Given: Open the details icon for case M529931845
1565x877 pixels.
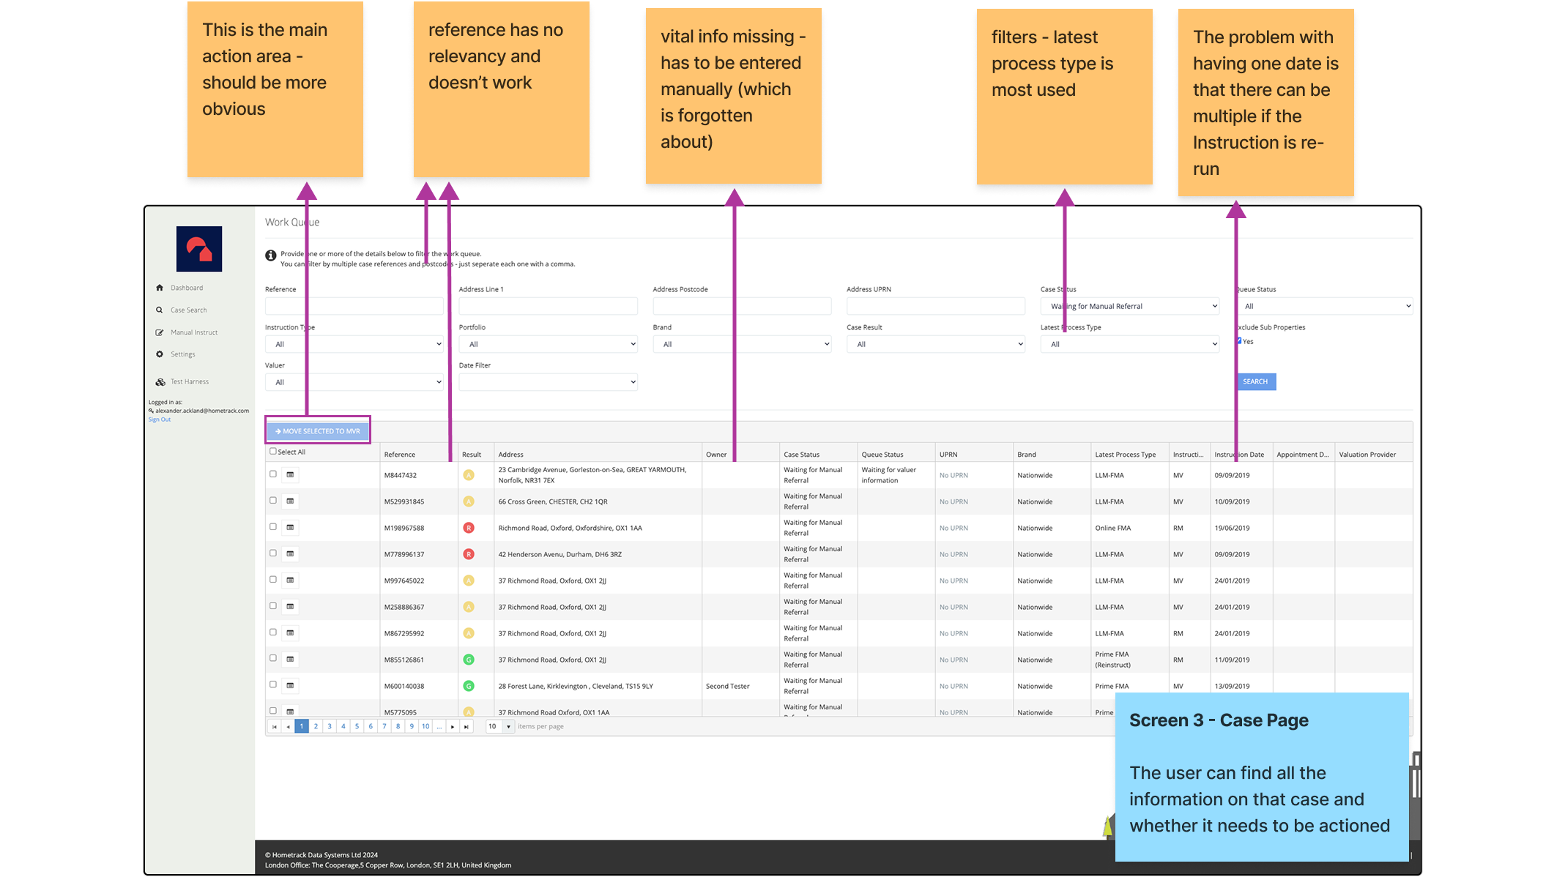Looking at the screenshot, I should pyautogui.click(x=290, y=501).
